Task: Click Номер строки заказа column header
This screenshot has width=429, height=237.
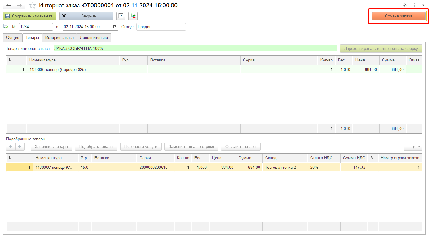Action: 400,158
